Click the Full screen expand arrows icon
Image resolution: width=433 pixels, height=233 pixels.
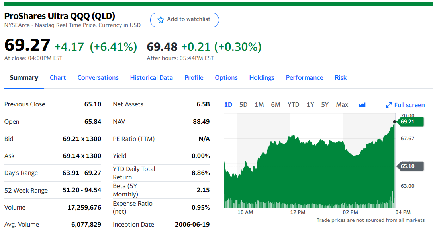click(x=388, y=105)
